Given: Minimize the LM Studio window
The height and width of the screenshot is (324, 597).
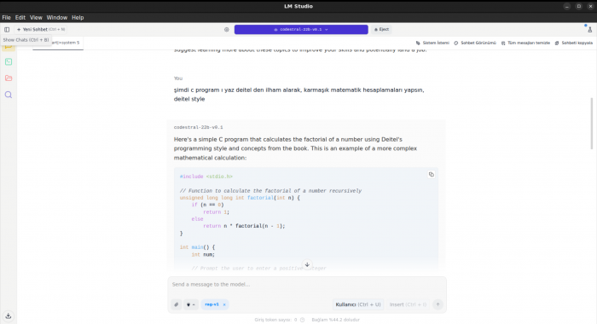Looking at the screenshot, I should [567, 7].
